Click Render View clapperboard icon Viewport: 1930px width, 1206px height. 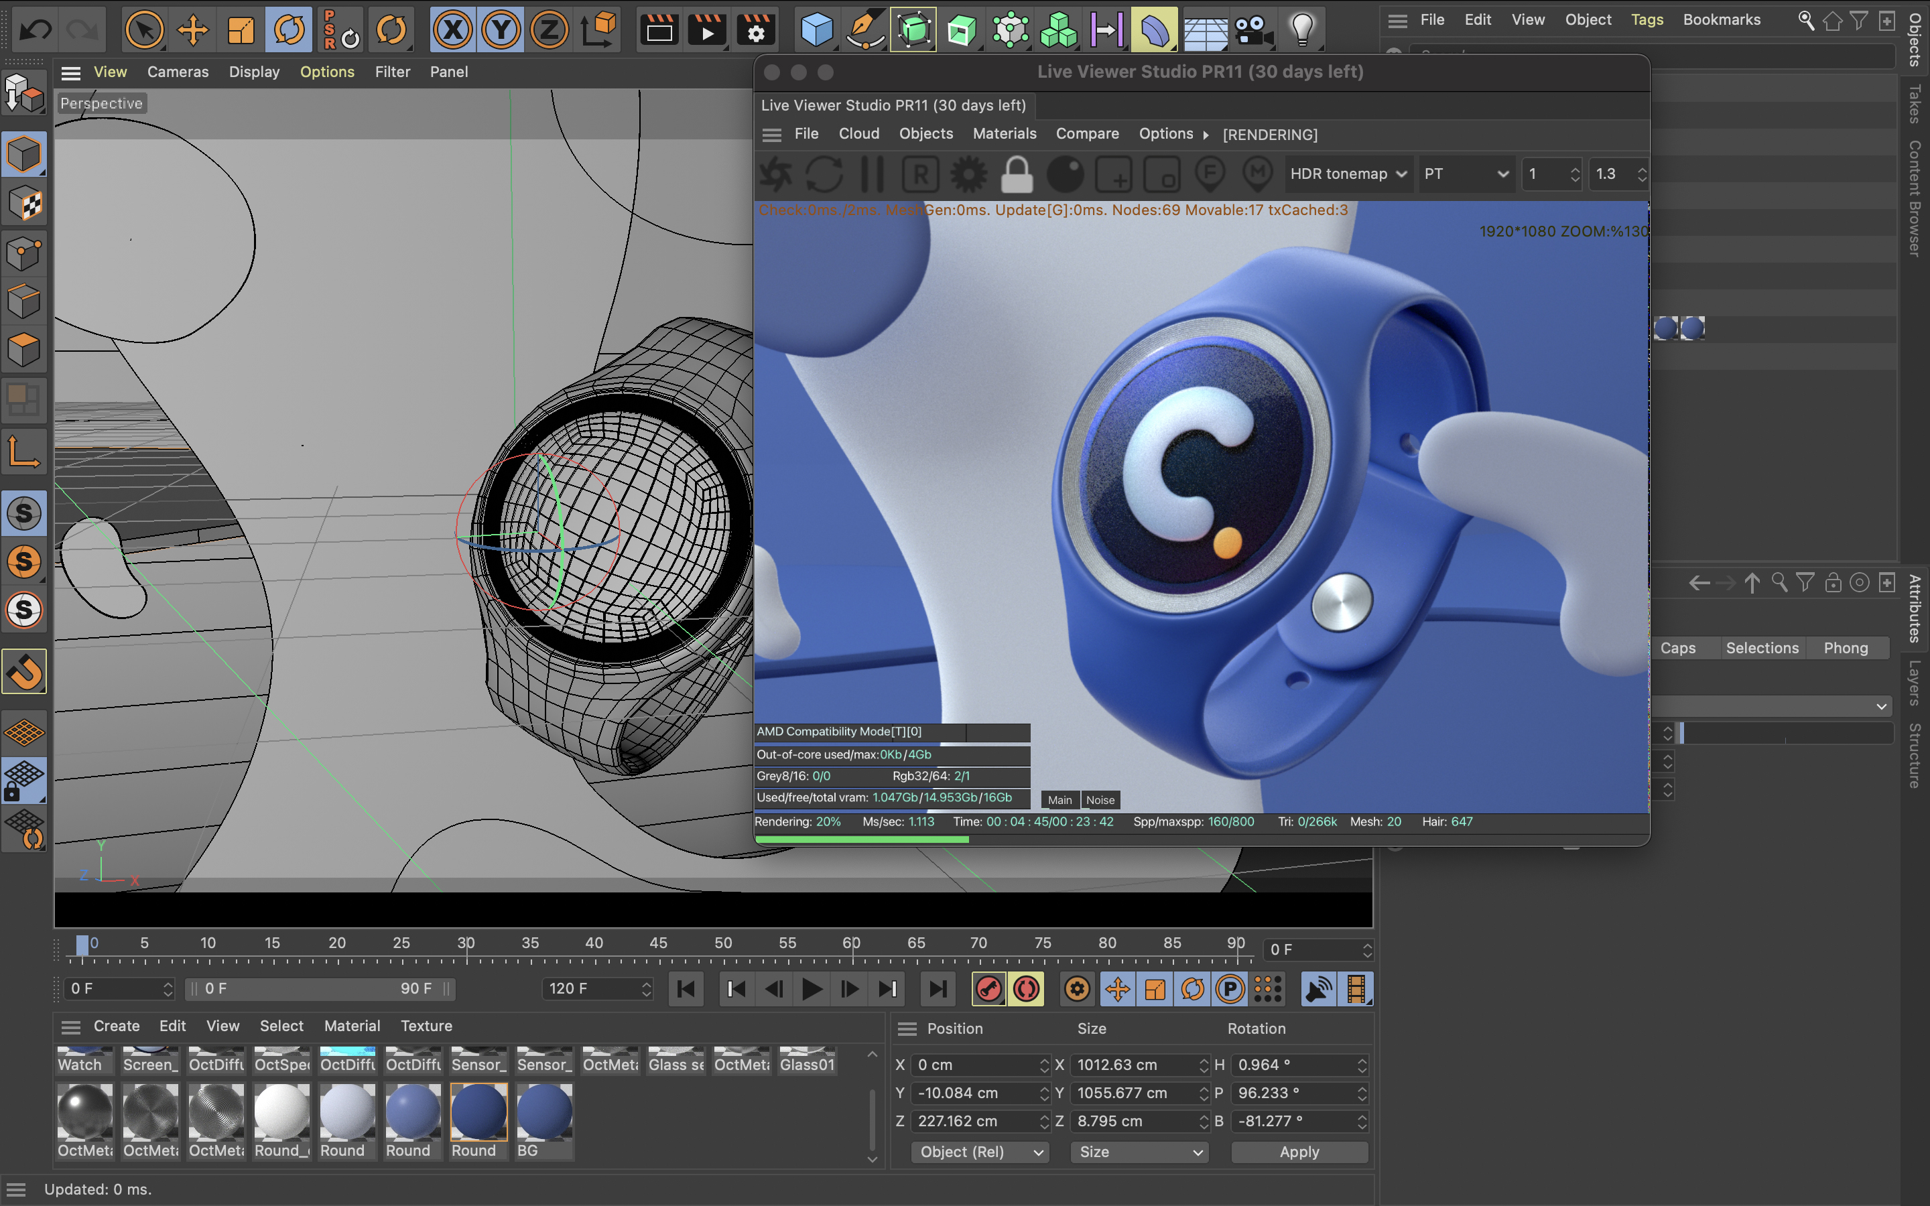(x=659, y=30)
